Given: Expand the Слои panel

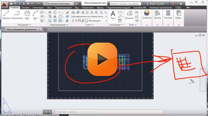Looking at the screenshot, I should click(89, 25).
